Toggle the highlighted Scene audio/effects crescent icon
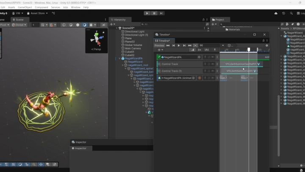This screenshot has width=305, height=172. pos(84,25)
